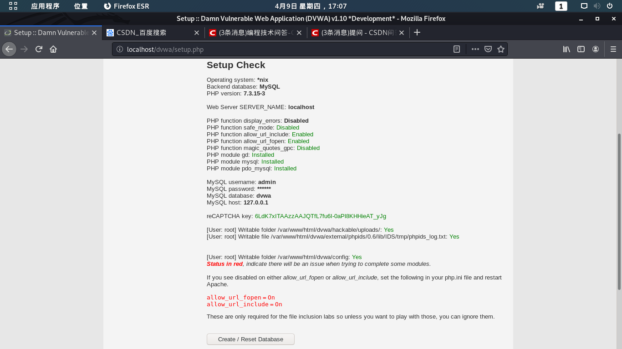The width and height of the screenshot is (622, 349).
Task: Show sidebars toolbar icon
Action: pyautogui.click(x=581, y=49)
